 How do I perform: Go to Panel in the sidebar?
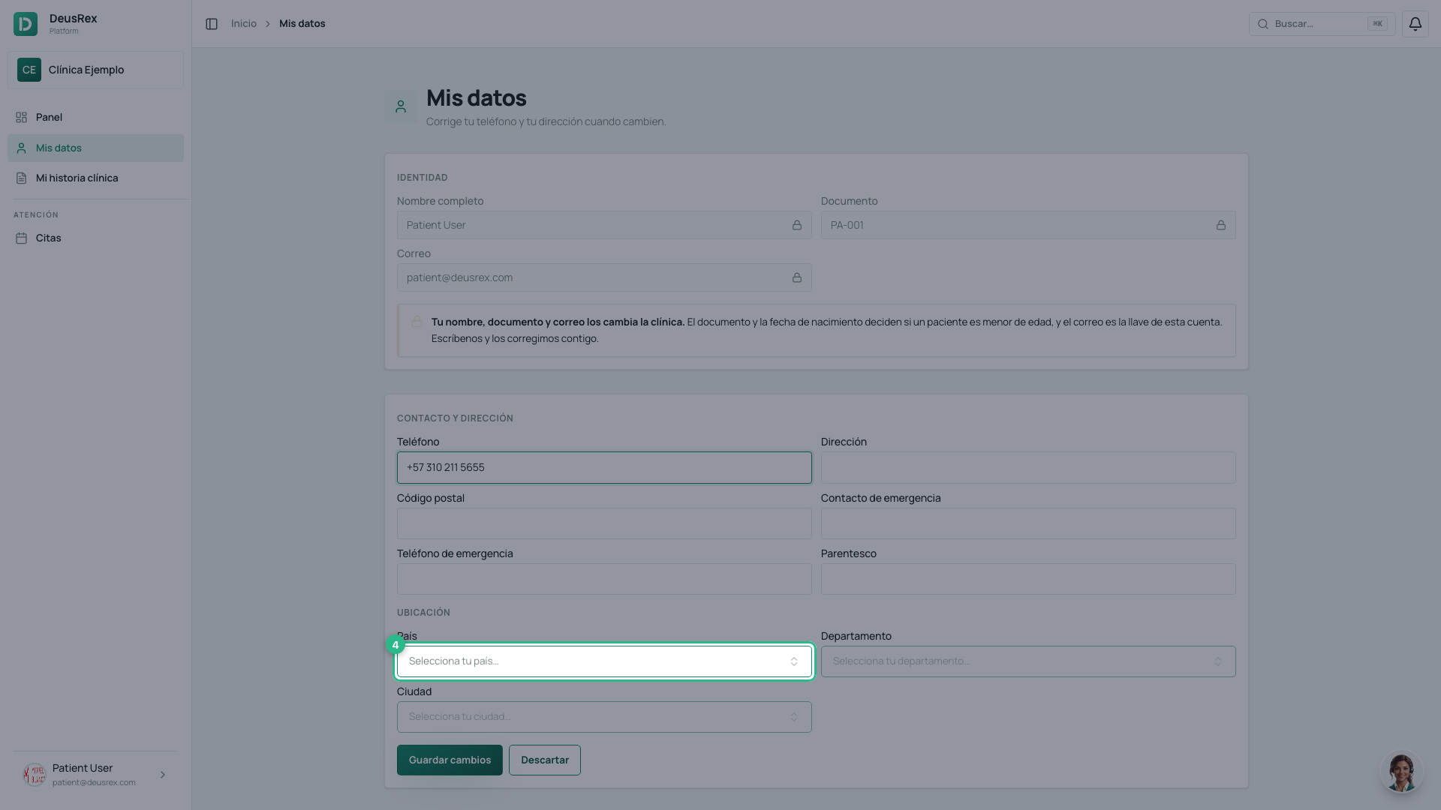pyautogui.click(x=95, y=118)
